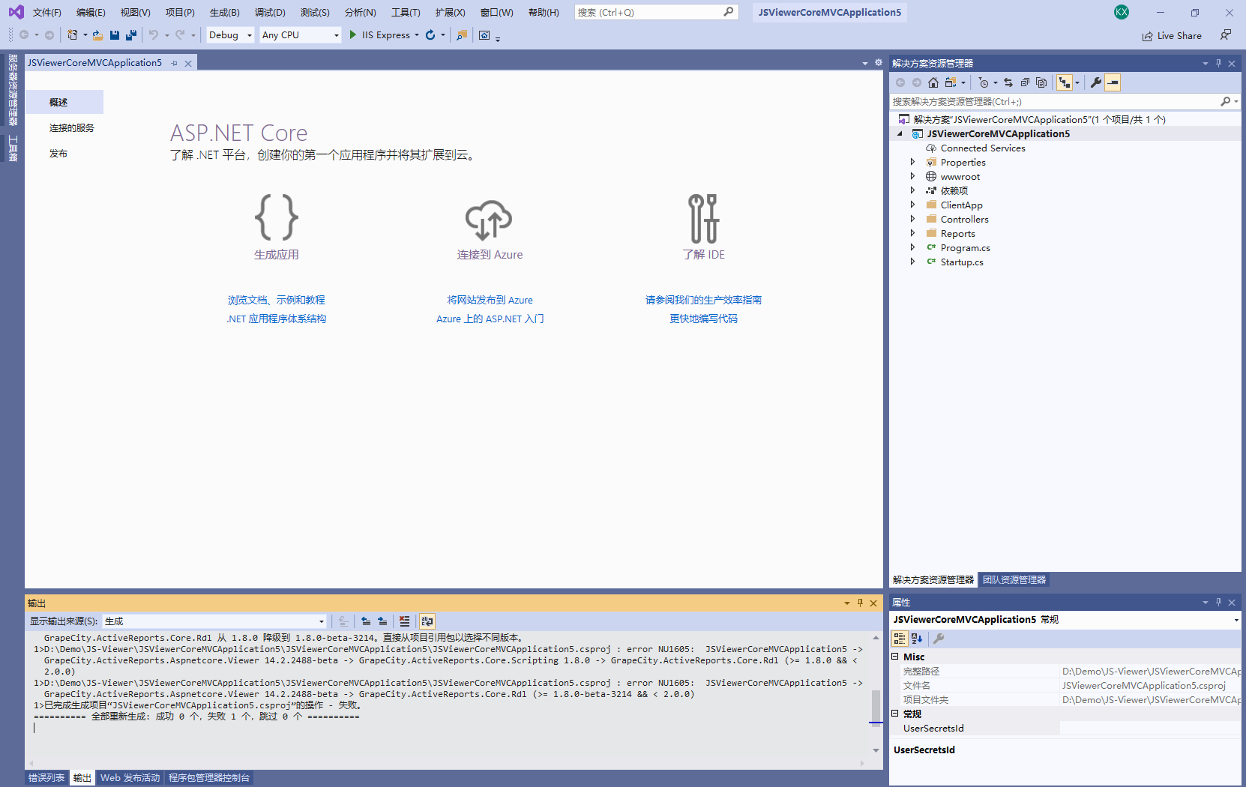1246x787 pixels.
Task: Click the Property Pages wrench icon
Action: tap(939, 639)
